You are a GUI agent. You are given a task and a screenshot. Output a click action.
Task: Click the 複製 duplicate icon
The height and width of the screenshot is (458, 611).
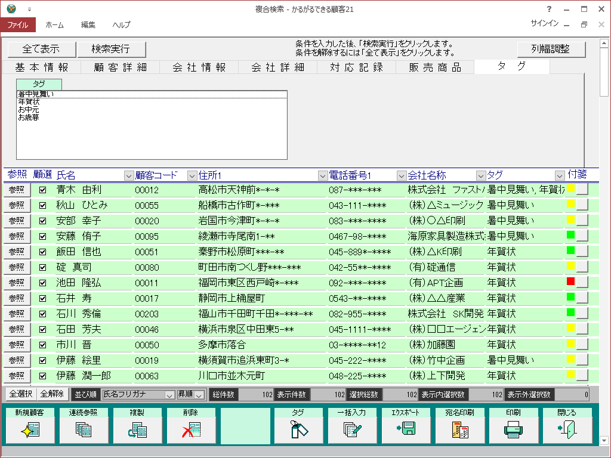(x=137, y=429)
